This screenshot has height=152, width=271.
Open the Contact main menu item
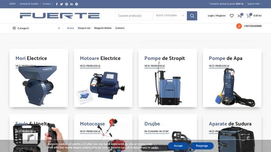click(120, 28)
